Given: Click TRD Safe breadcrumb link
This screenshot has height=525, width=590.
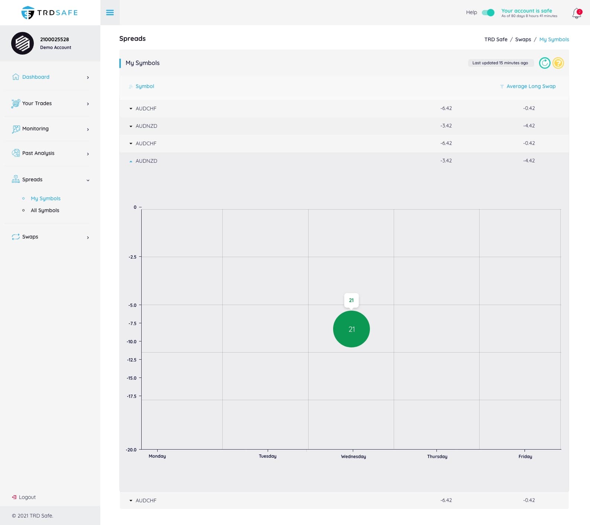Looking at the screenshot, I should 496,39.
